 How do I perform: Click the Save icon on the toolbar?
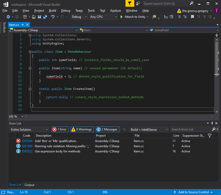[x=39, y=17]
